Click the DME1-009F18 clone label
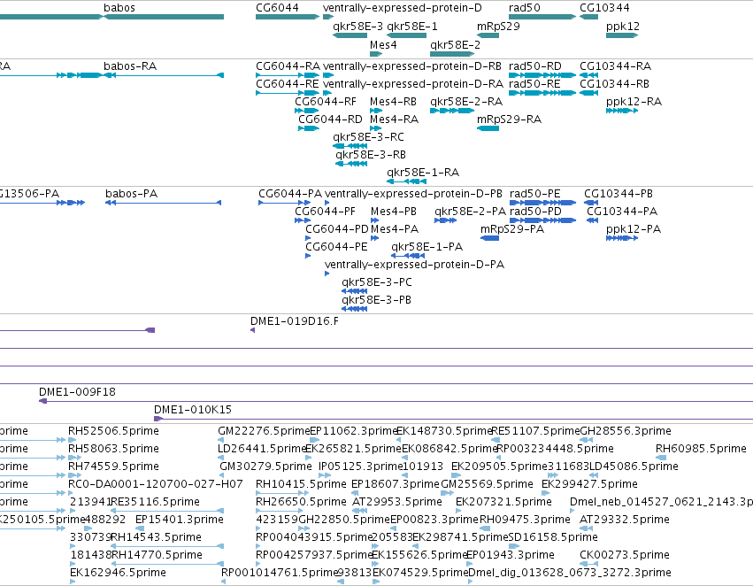The height and width of the screenshot is (586, 753). 77,392
